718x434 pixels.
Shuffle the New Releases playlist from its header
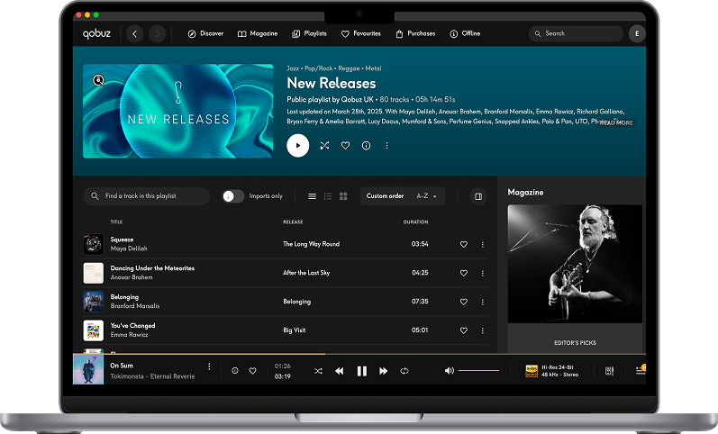click(324, 145)
